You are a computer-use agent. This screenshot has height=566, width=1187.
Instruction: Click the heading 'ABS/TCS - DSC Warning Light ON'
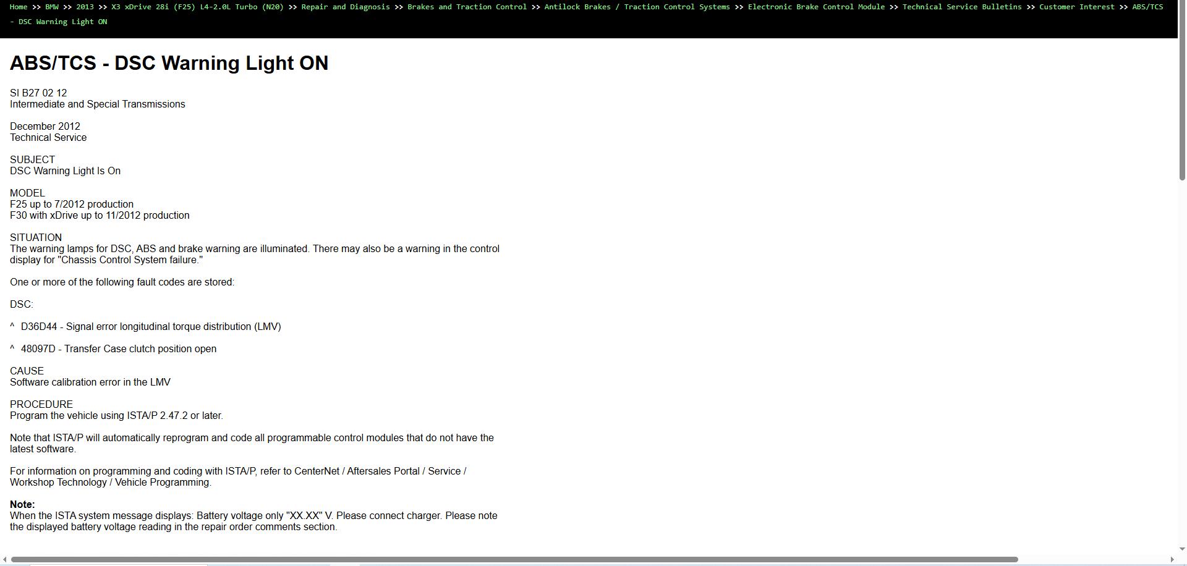pyautogui.click(x=169, y=63)
